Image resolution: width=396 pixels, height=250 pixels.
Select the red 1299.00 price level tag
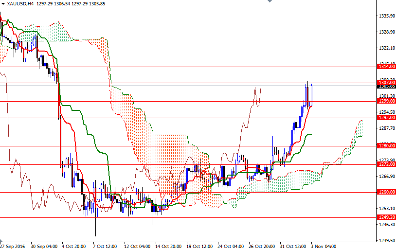click(x=386, y=101)
